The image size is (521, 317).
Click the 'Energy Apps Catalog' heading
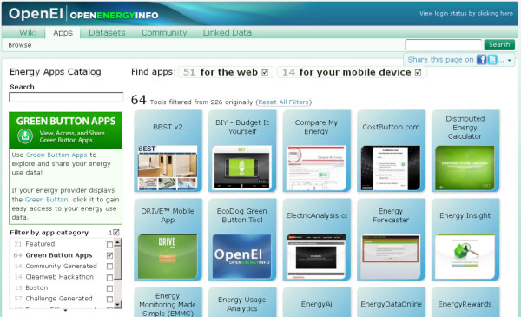(56, 72)
